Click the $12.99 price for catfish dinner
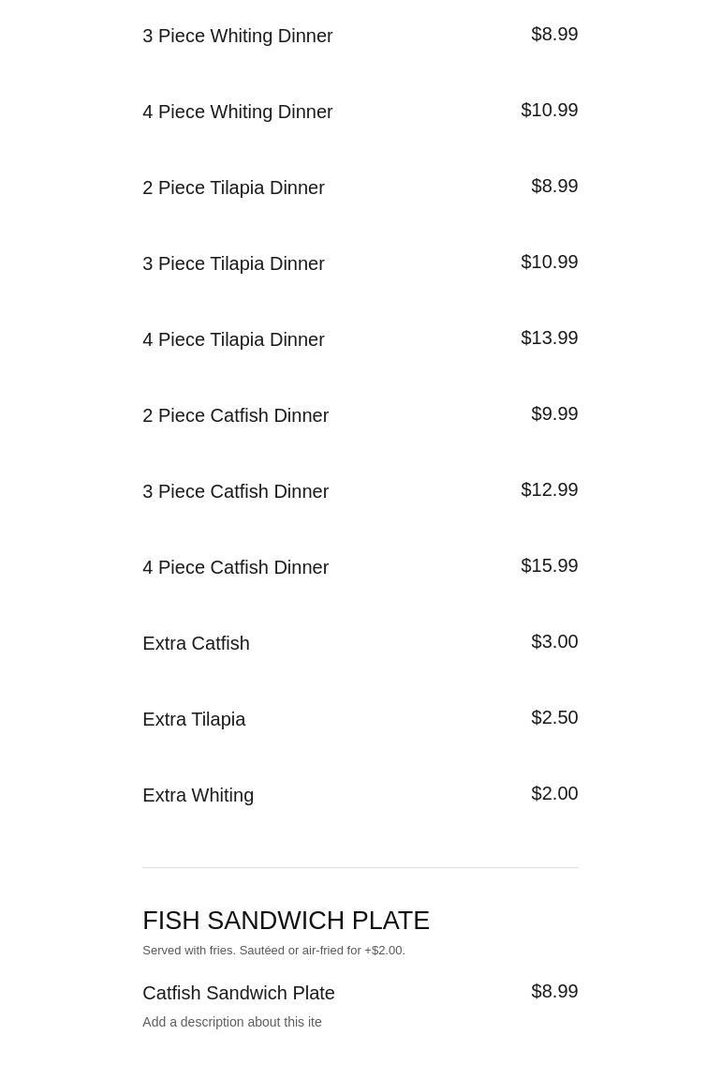721x1065 pixels. (x=550, y=489)
